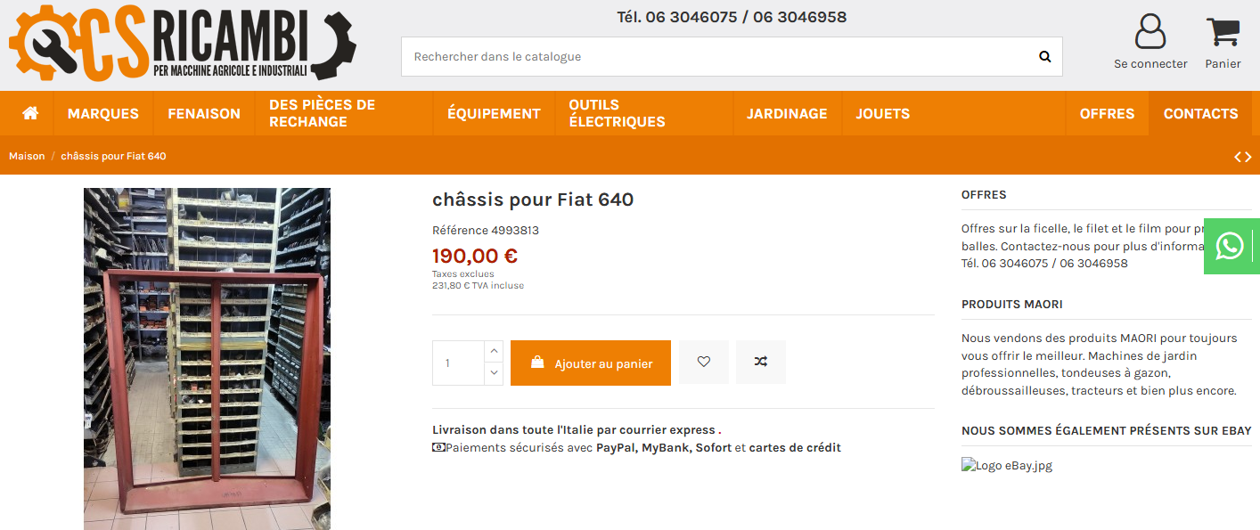Image resolution: width=1260 pixels, height=530 pixels.
Task: Go to previous product with left chevron
Action: click(x=1238, y=157)
